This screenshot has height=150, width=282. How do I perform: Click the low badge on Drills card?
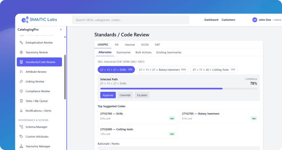coord(172,118)
